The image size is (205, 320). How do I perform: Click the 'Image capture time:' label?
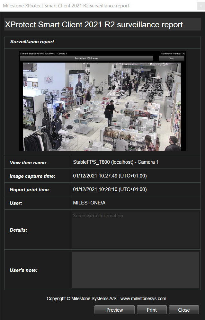(32, 176)
